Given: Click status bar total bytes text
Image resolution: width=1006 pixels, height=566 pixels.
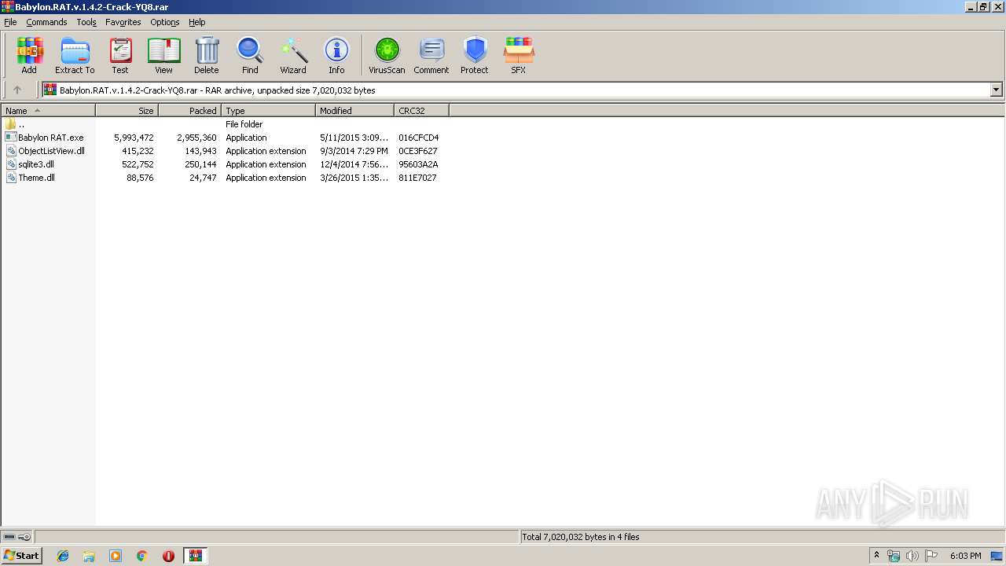Looking at the screenshot, I should tap(581, 537).
